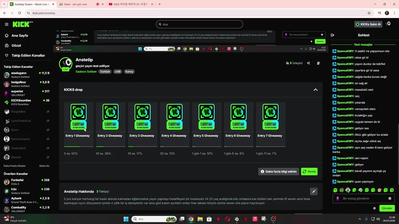Collapse the KICKS drop section
Viewport: 399px width, 224px height.
click(x=315, y=90)
